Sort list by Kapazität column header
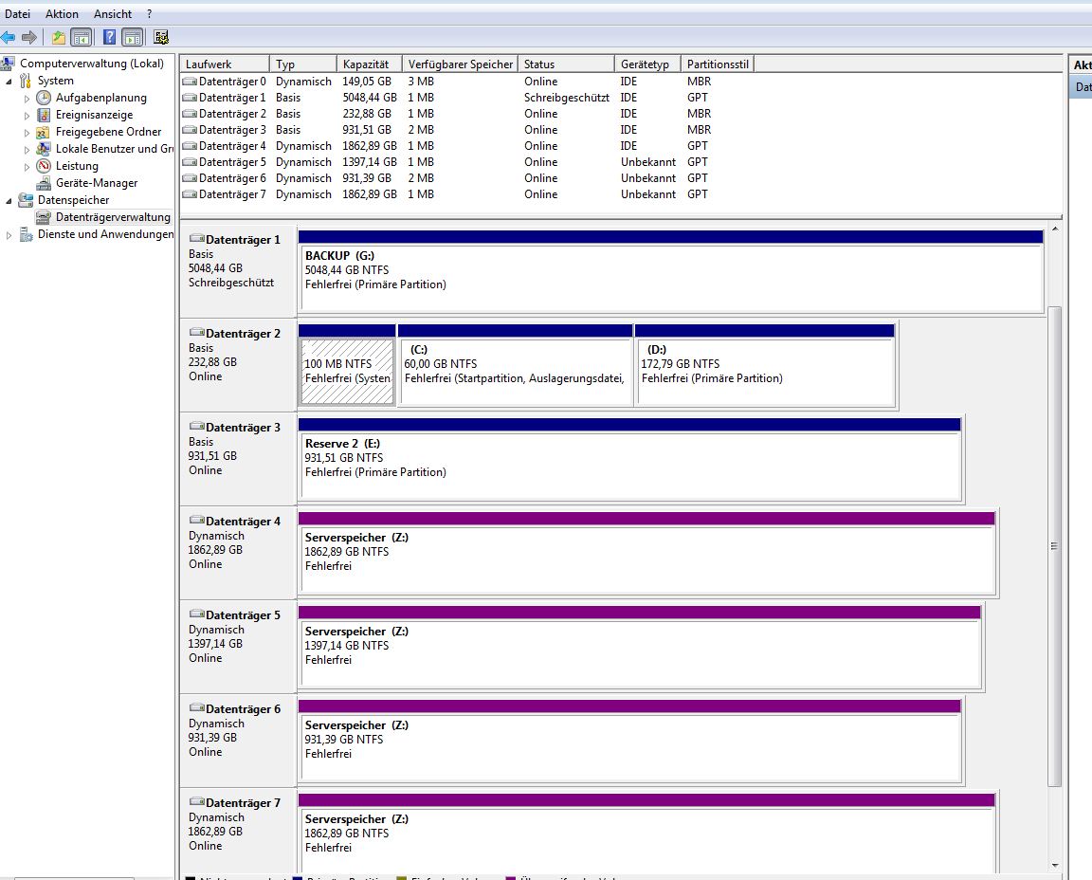Image resolution: width=1092 pixels, height=880 pixels. [369, 64]
